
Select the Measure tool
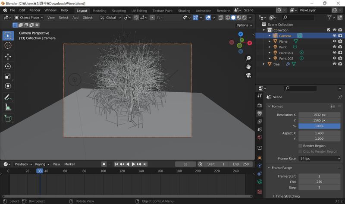[8, 107]
